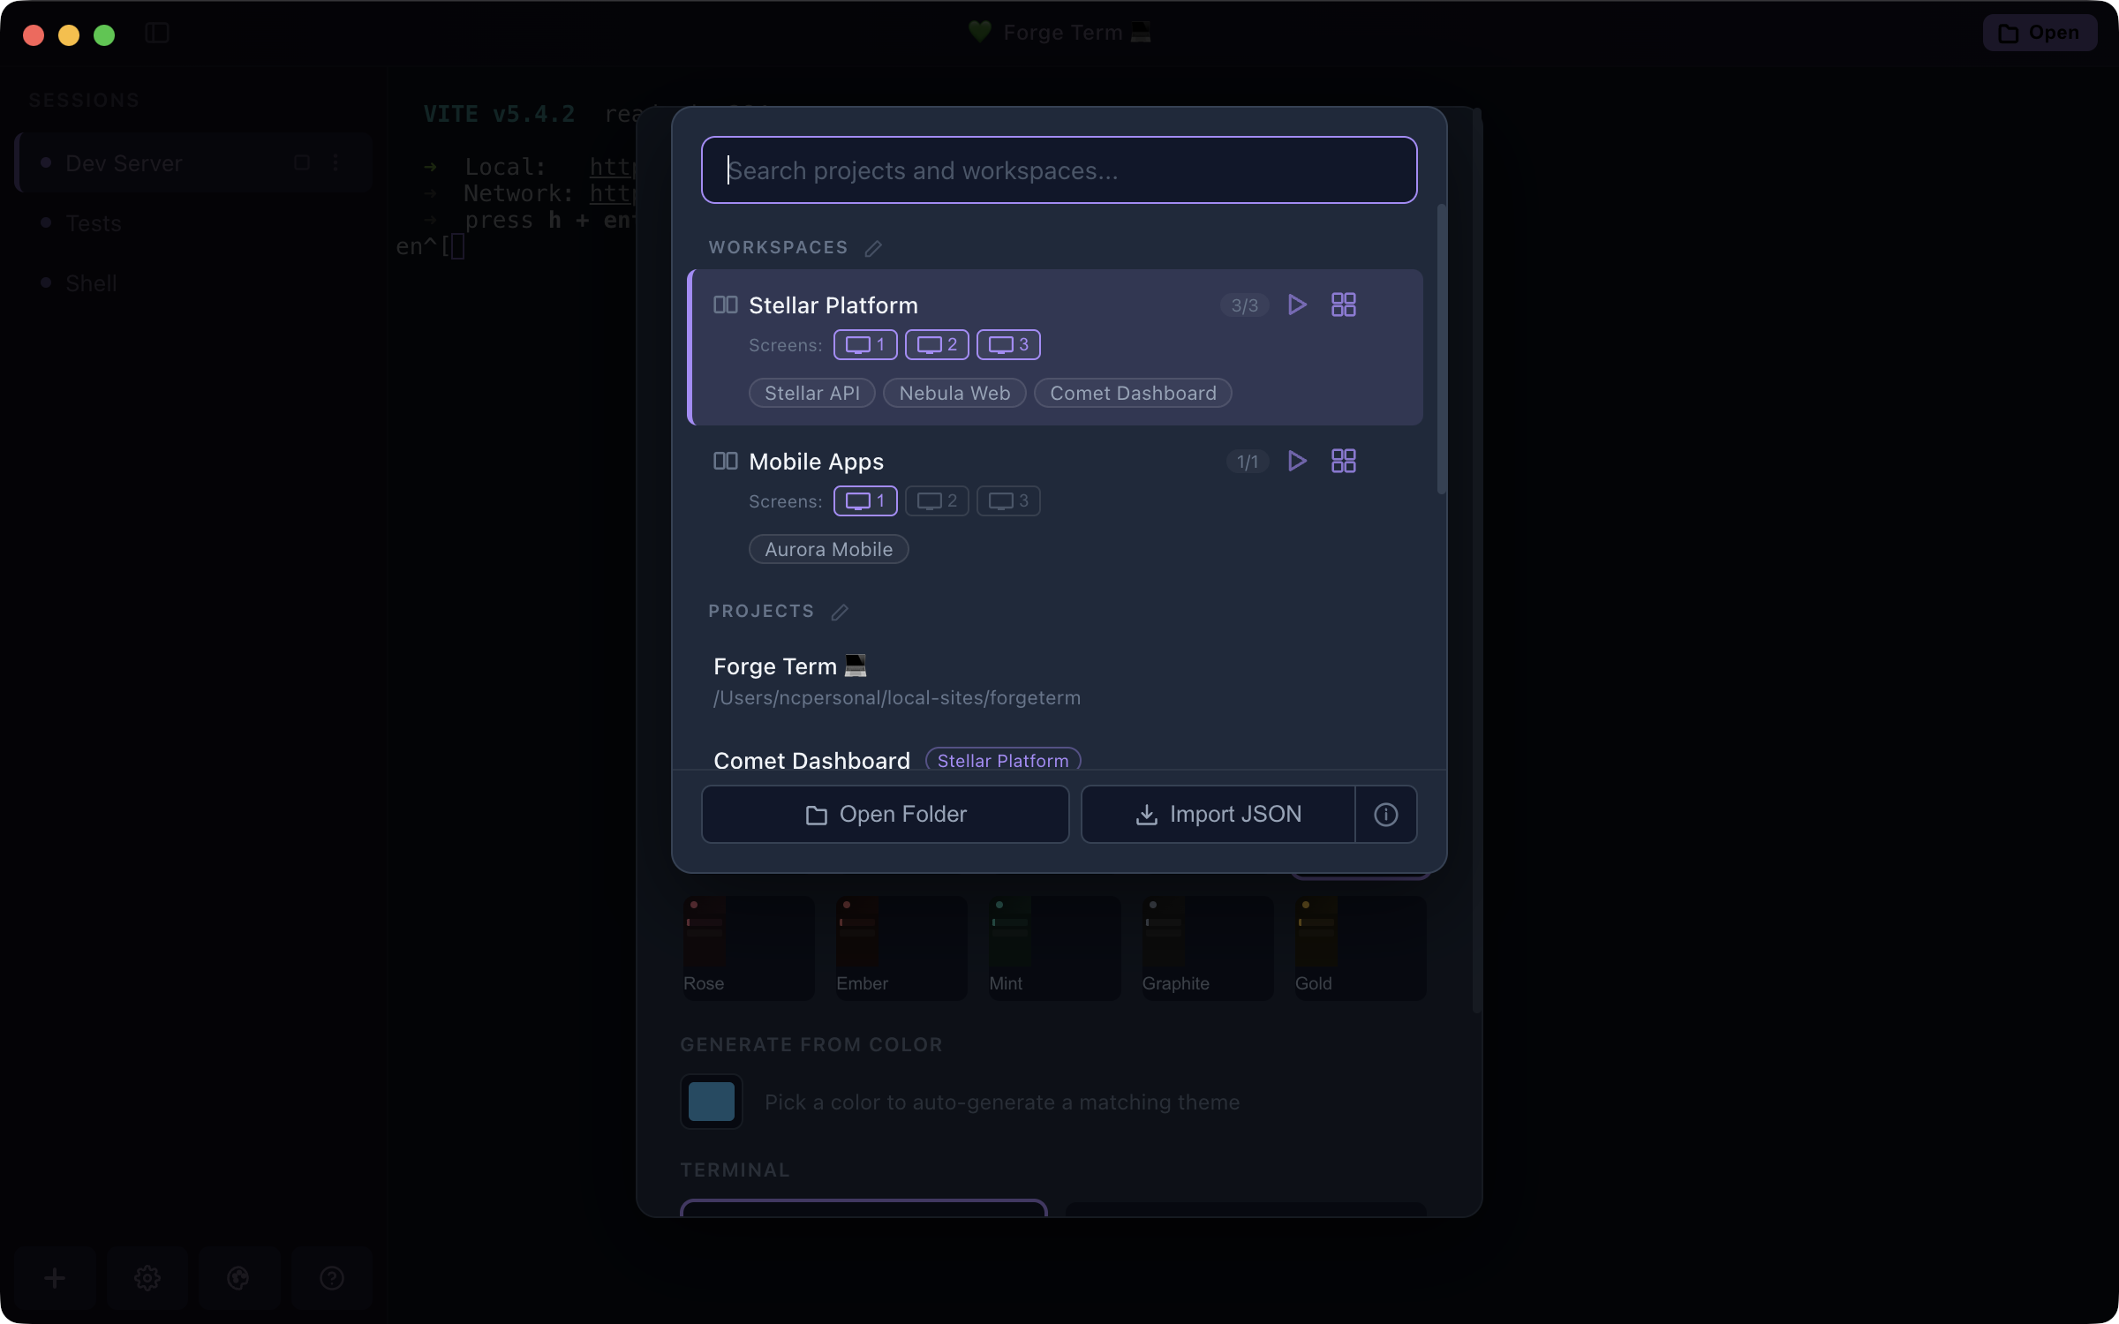Expand the Dev Server session options menu

click(336, 162)
